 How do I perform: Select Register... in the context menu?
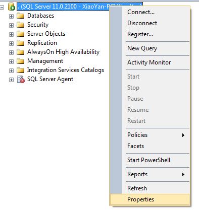[x=150, y=34]
